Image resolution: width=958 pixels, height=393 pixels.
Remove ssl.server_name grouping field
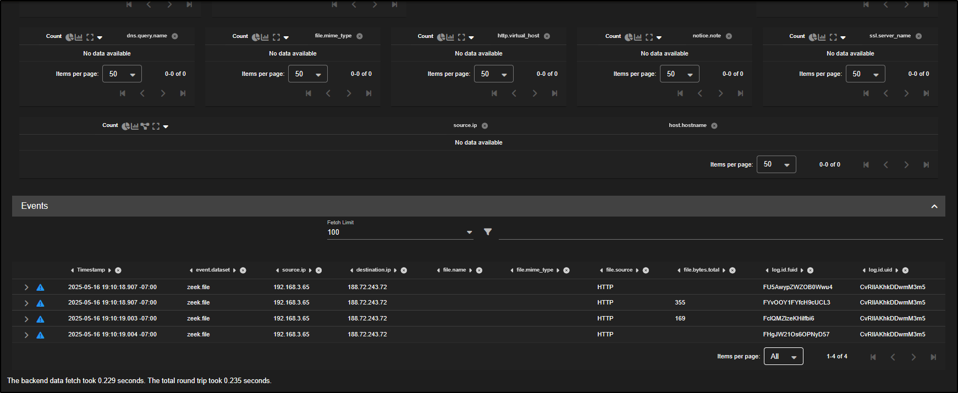click(x=918, y=36)
